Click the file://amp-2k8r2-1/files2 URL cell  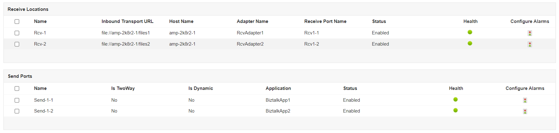point(126,44)
